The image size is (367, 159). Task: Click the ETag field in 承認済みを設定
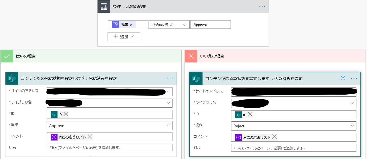[x=110, y=148]
